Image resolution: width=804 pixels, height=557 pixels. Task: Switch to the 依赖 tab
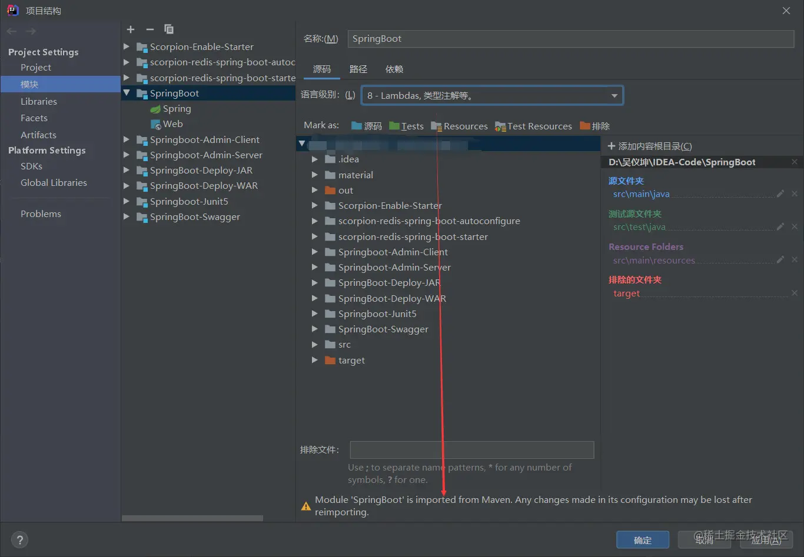(394, 69)
